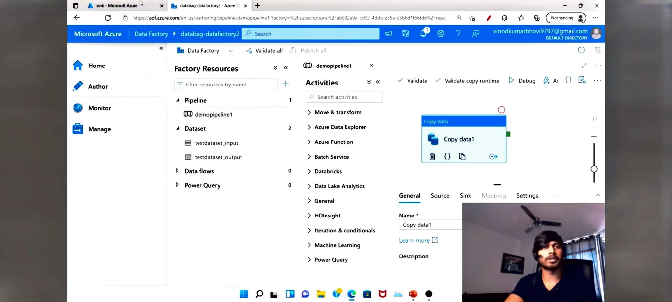The width and height of the screenshot is (672, 302).
Task: Open File Explorer from taskbar
Action: click(321, 294)
